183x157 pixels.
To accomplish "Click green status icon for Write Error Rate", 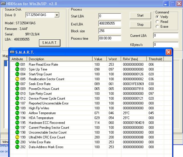I will [17, 142].
